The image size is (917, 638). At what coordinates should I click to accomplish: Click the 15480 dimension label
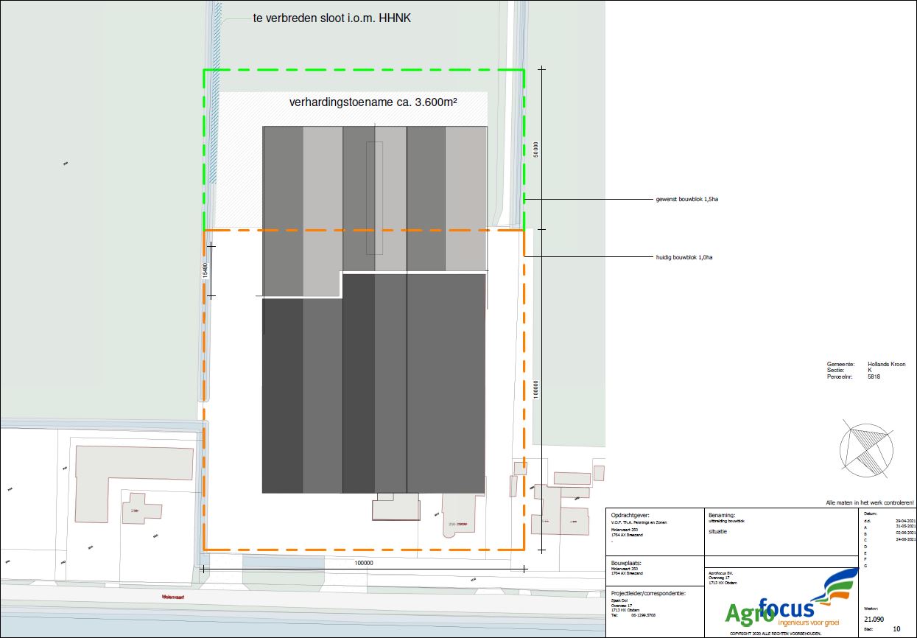[x=205, y=270]
